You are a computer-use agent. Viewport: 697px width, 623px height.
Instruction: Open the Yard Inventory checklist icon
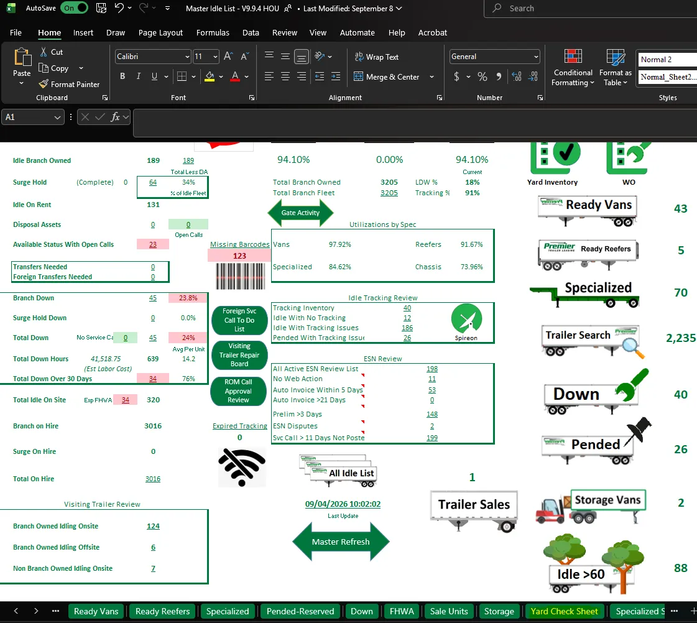click(x=556, y=159)
